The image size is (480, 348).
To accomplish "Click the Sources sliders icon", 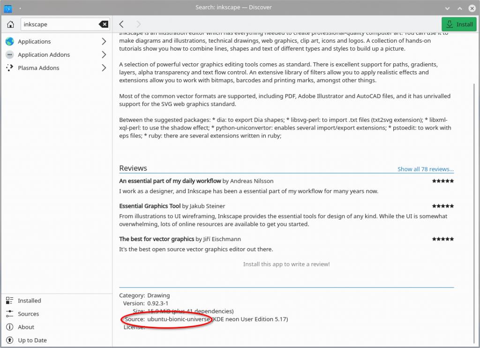I will click(9, 314).
